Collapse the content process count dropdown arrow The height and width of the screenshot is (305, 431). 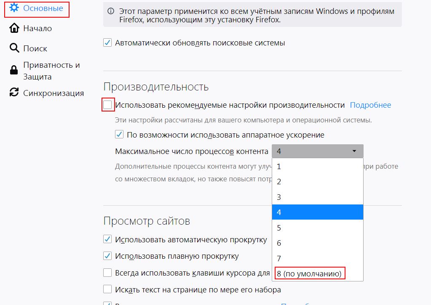pyautogui.click(x=354, y=151)
